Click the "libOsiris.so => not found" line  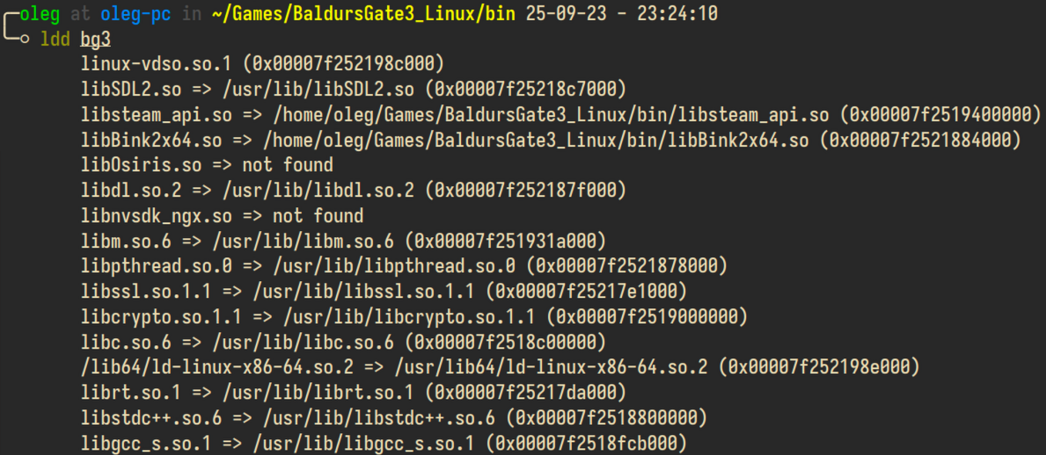[207, 166]
